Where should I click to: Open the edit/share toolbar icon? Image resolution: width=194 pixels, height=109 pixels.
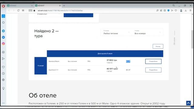pos(161,11)
